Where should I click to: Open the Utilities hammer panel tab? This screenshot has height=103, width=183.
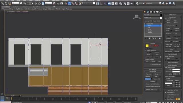click(x=161, y=12)
